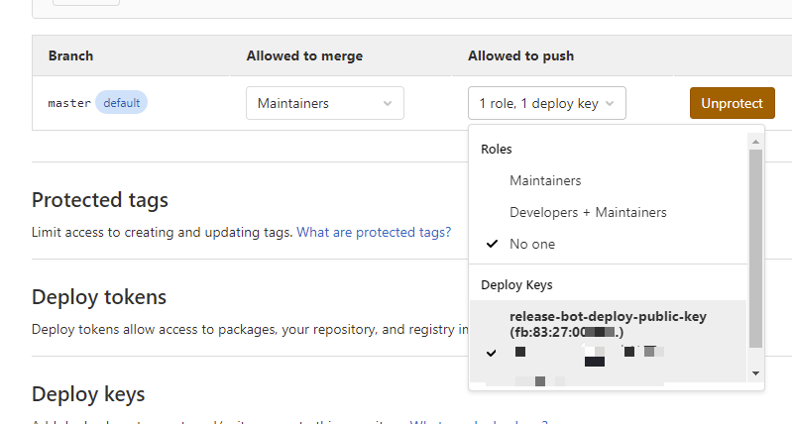792x424 pixels.
Task: Click the default badge next to master
Action: click(121, 102)
